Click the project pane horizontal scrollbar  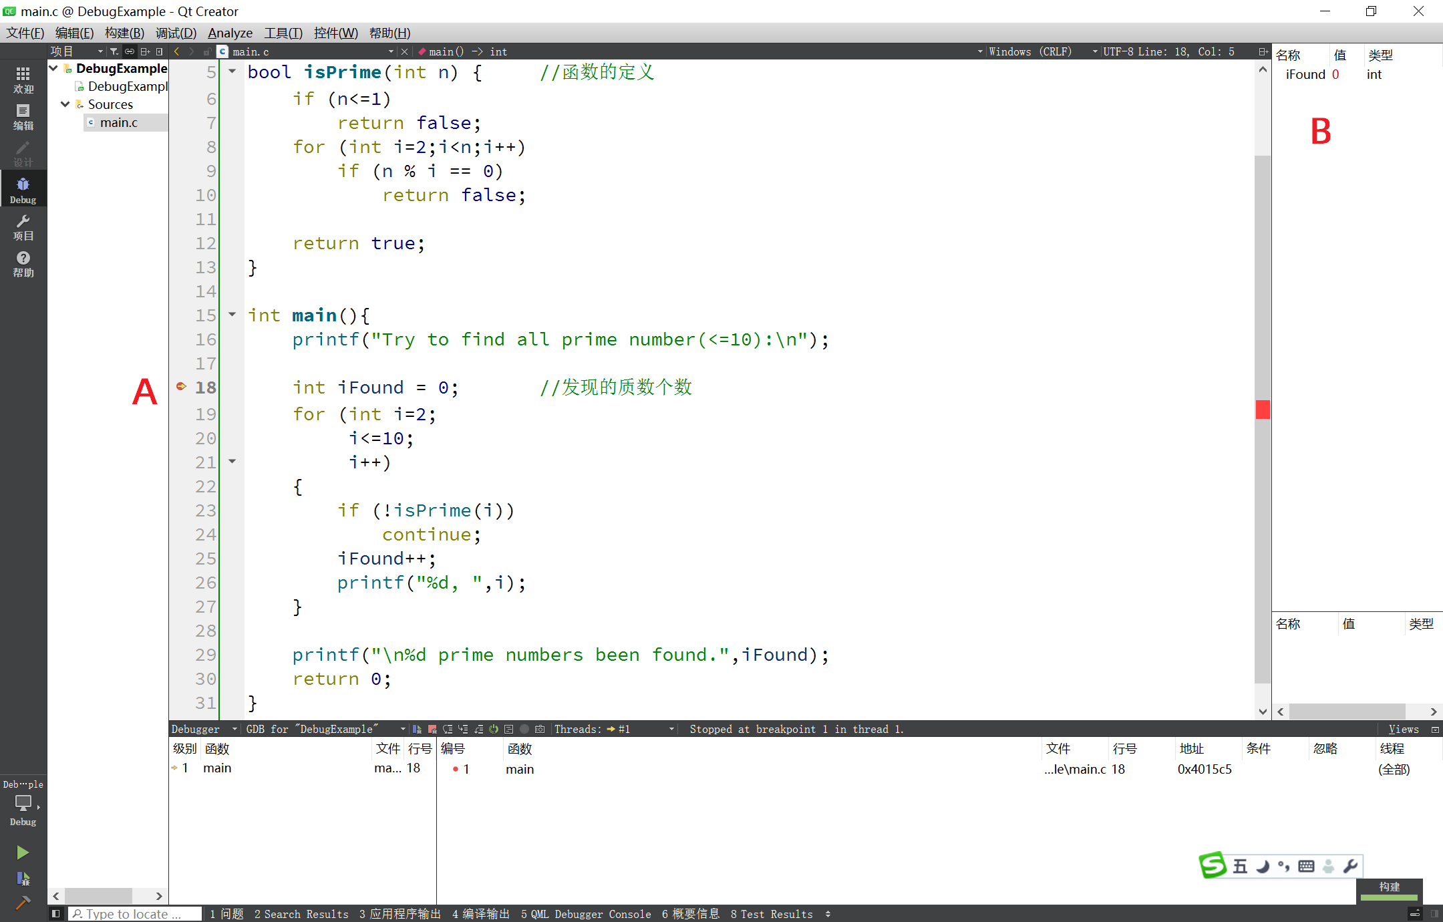coord(98,895)
